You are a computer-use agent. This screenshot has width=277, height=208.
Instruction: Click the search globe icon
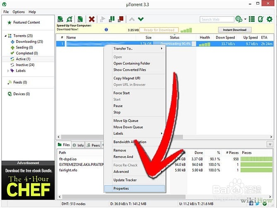(x=239, y=19)
